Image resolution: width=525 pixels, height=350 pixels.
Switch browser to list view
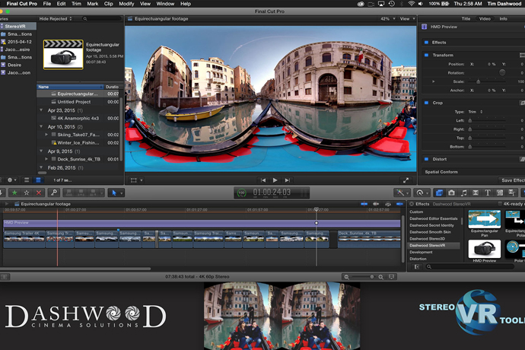[x=27, y=180]
